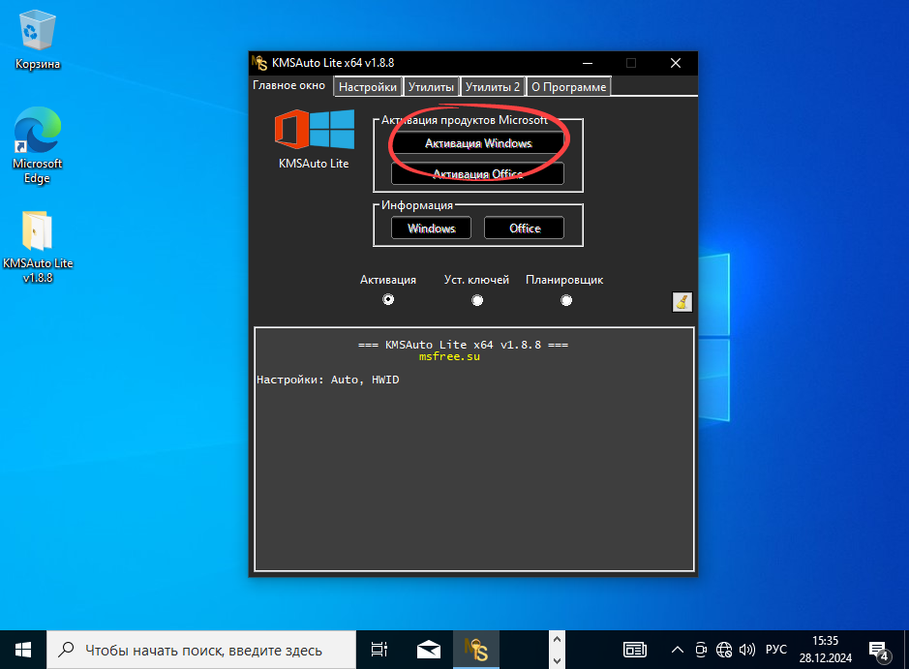Image resolution: width=909 pixels, height=669 pixels.
Task: Expand hidden system tray icons
Action: [678, 649]
